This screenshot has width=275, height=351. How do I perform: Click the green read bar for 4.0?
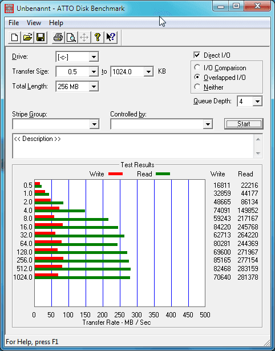point(60,211)
